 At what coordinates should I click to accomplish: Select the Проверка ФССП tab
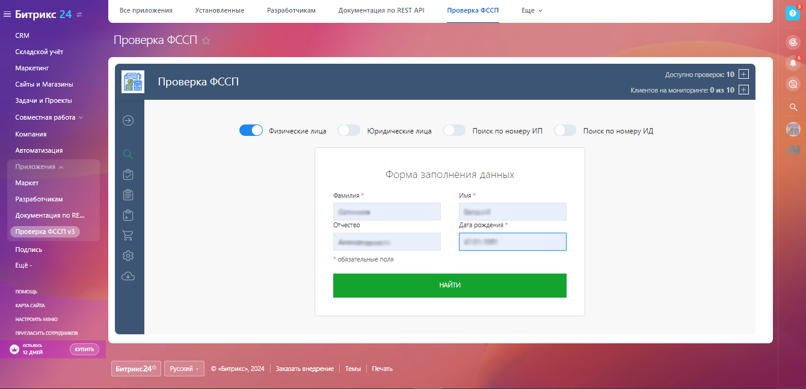(473, 10)
